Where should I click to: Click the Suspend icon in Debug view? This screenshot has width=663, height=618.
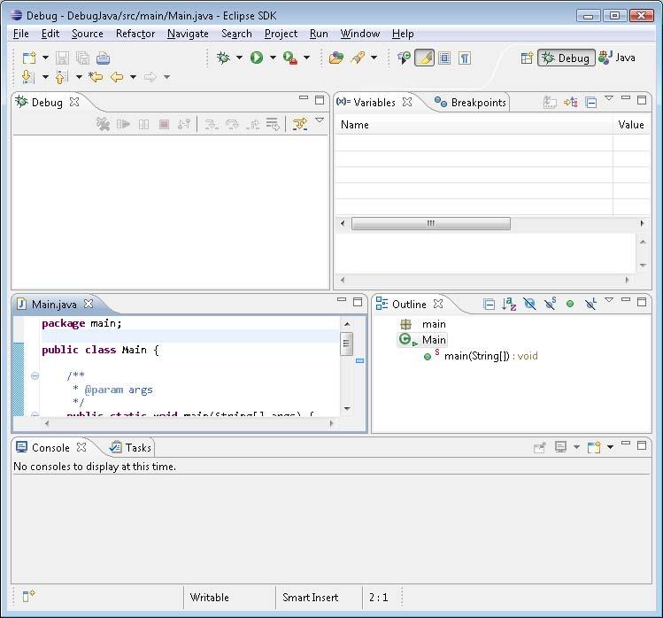(143, 124)
